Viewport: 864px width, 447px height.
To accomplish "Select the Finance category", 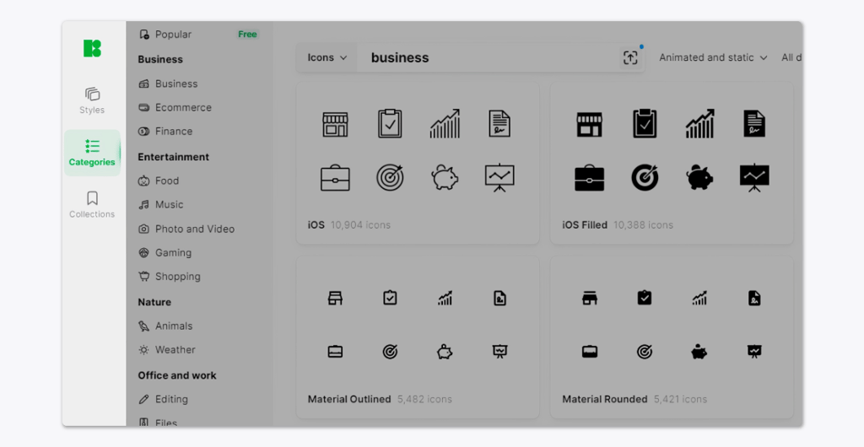I will point(165,131).
